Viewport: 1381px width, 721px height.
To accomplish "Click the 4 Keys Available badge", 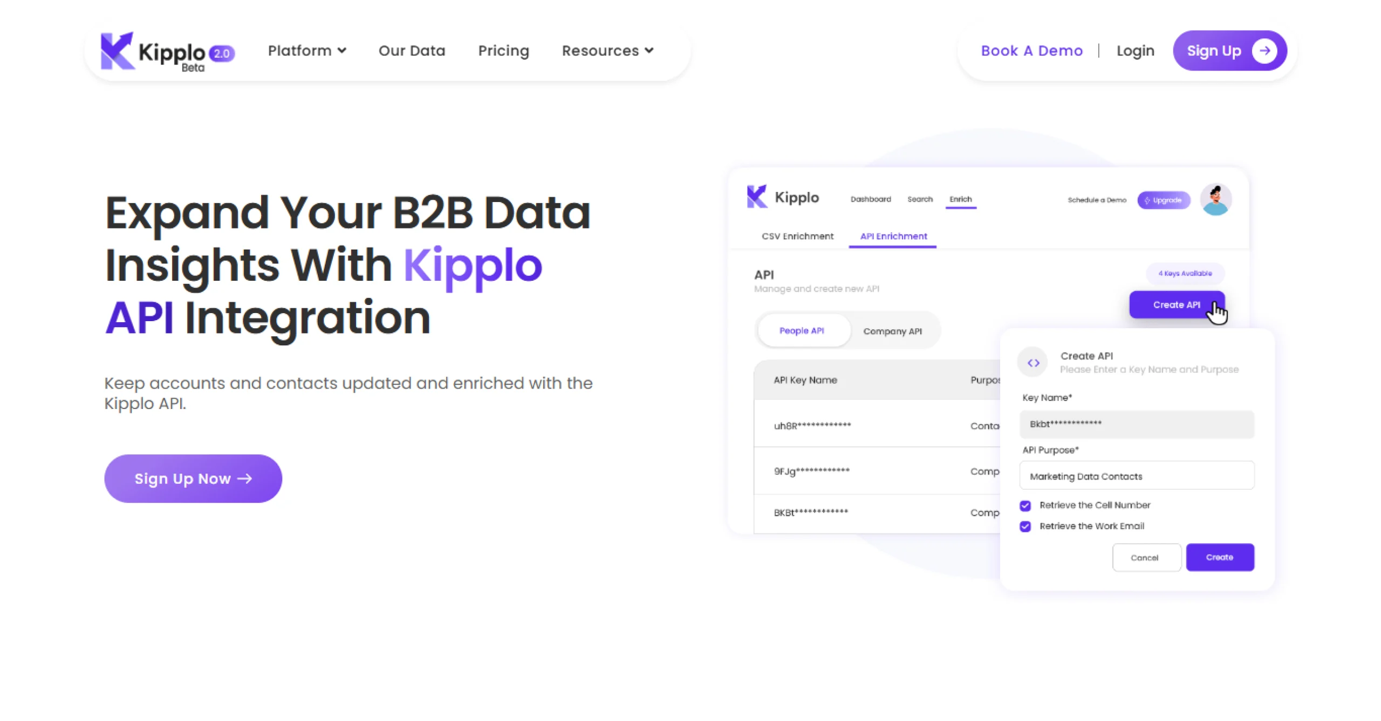I will click(1185, 273).
